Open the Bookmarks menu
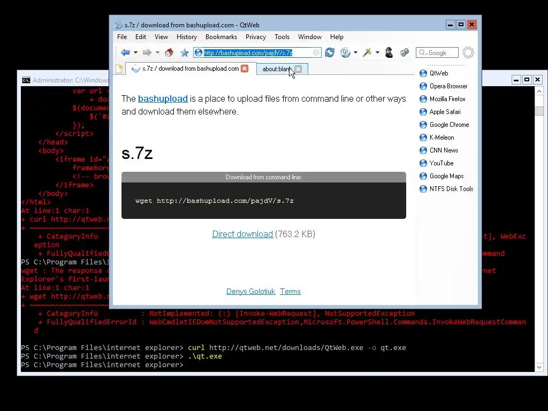 tap(221, 37)
